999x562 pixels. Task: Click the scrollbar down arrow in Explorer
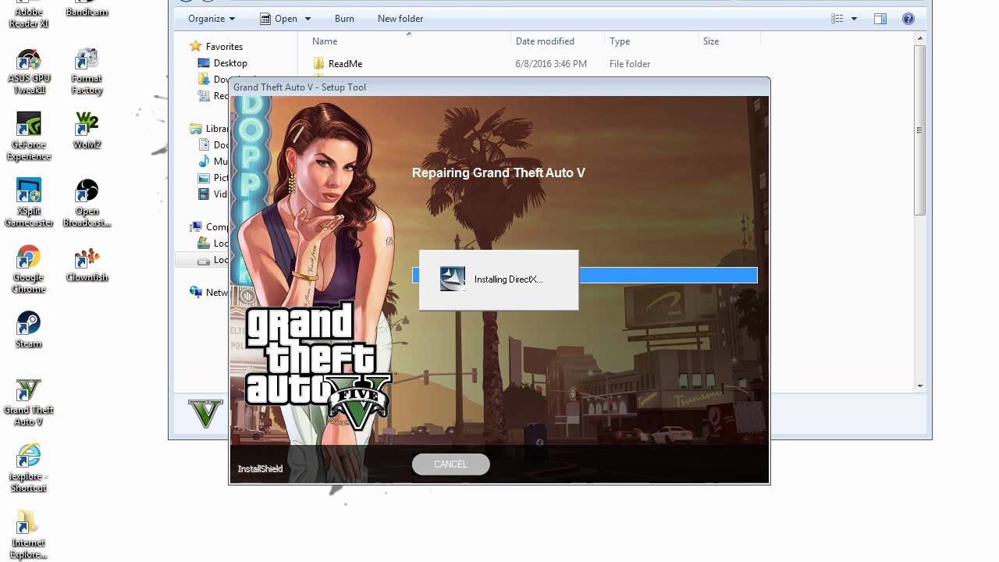point(920,386)
